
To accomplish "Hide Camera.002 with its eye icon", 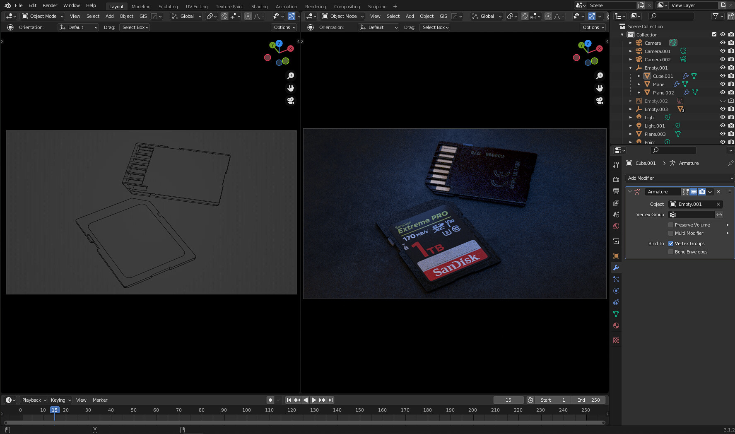I will [723, 59].
